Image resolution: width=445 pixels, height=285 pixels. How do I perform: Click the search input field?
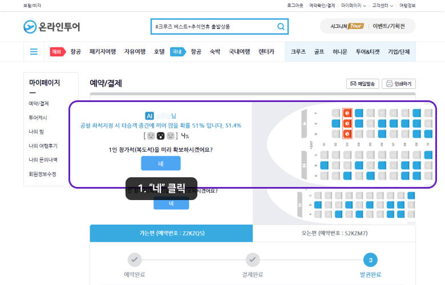pyautogui.click(x=214, y=27)
